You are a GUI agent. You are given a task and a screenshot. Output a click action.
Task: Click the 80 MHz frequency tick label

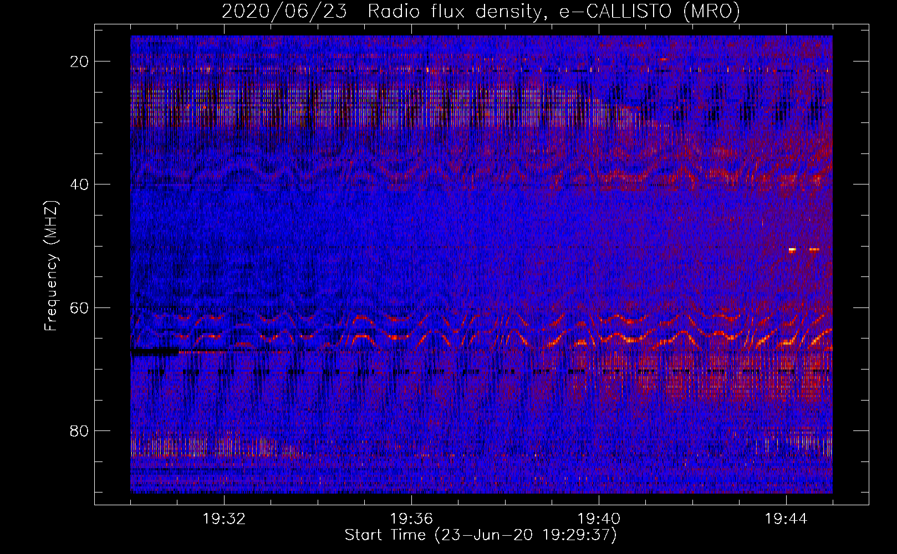tap(79, 430)
